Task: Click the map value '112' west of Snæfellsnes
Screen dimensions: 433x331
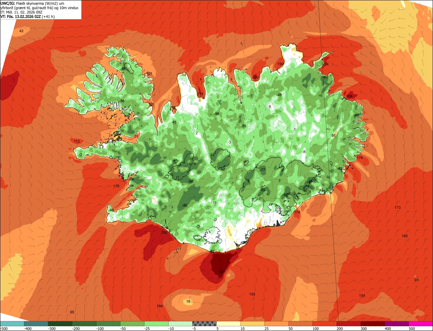Action: (77, 141)
